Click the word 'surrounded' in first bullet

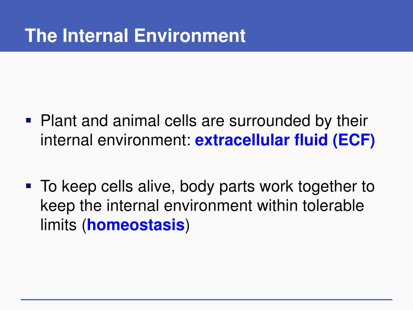click(x=269, y=121)
